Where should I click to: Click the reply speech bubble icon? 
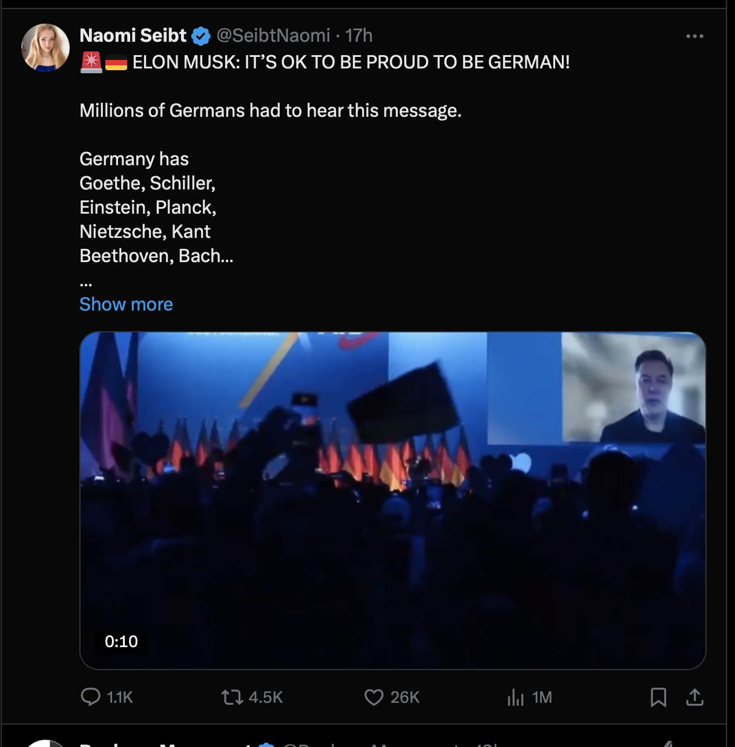click(90, 697)
